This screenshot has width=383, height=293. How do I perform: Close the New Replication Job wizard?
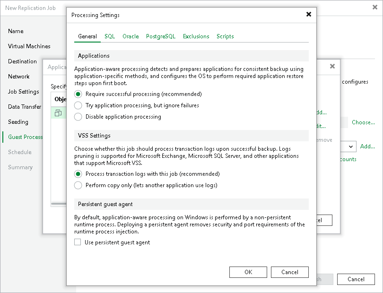[375, 7]
